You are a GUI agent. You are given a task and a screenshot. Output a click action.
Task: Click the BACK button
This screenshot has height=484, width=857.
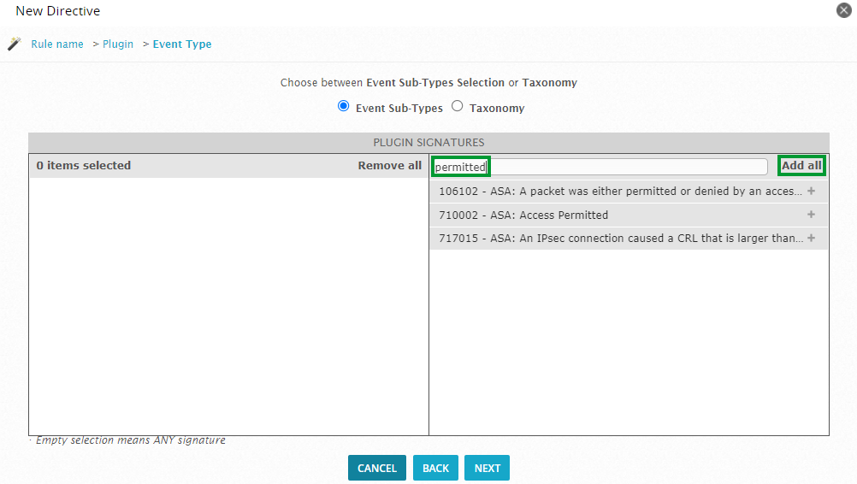pos(435,468)
